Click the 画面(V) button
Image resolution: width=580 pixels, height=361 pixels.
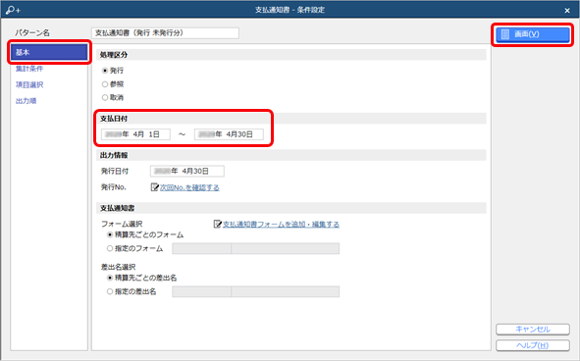(533, 34)
